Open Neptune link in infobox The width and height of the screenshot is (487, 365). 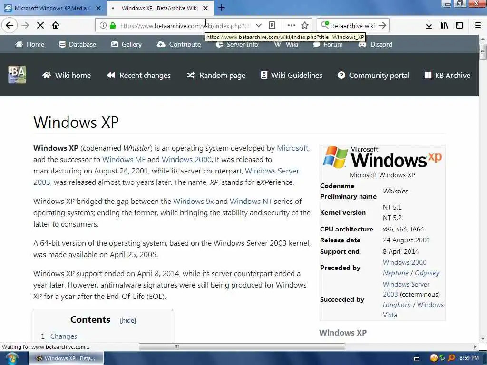(x=395, y=273)
